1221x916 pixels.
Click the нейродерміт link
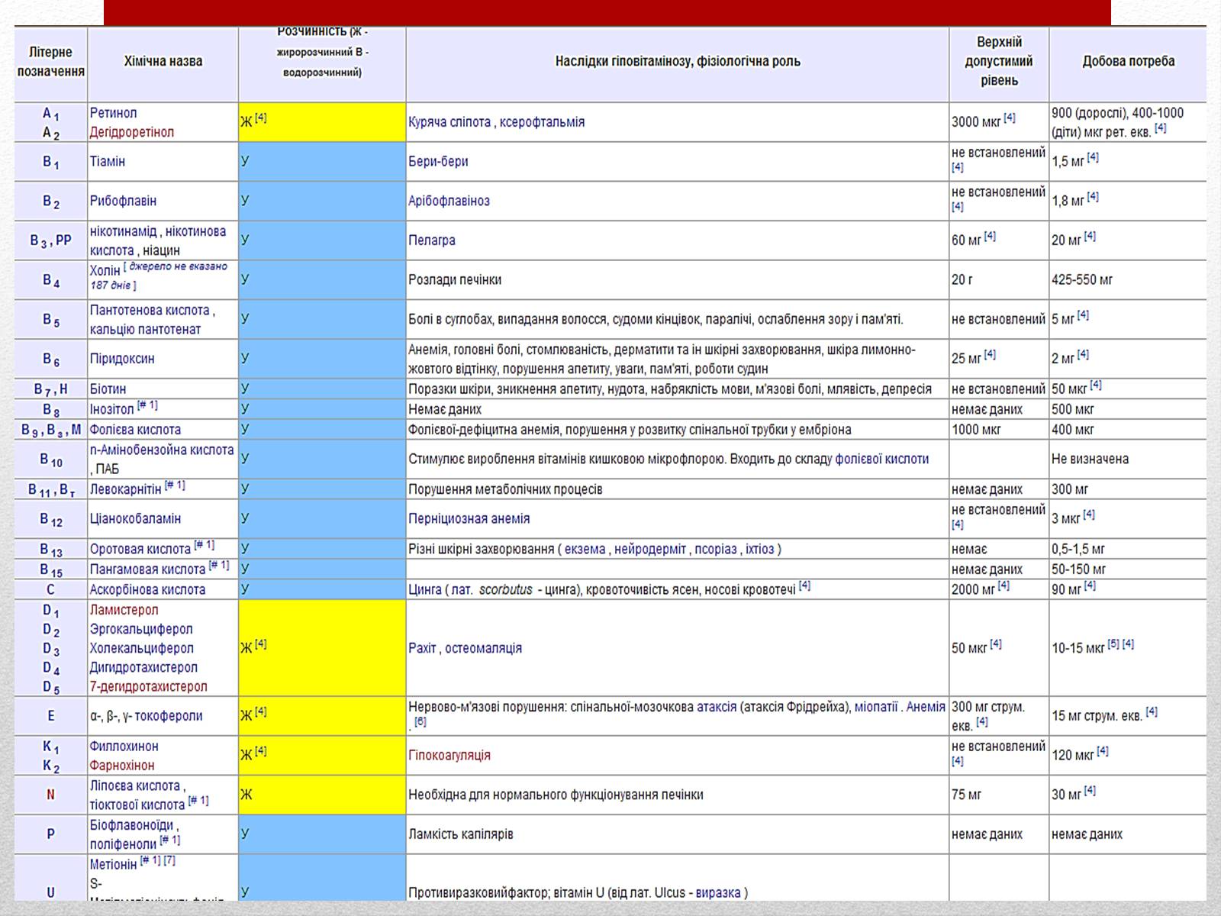pyautogui.click(x=650, y=550)
